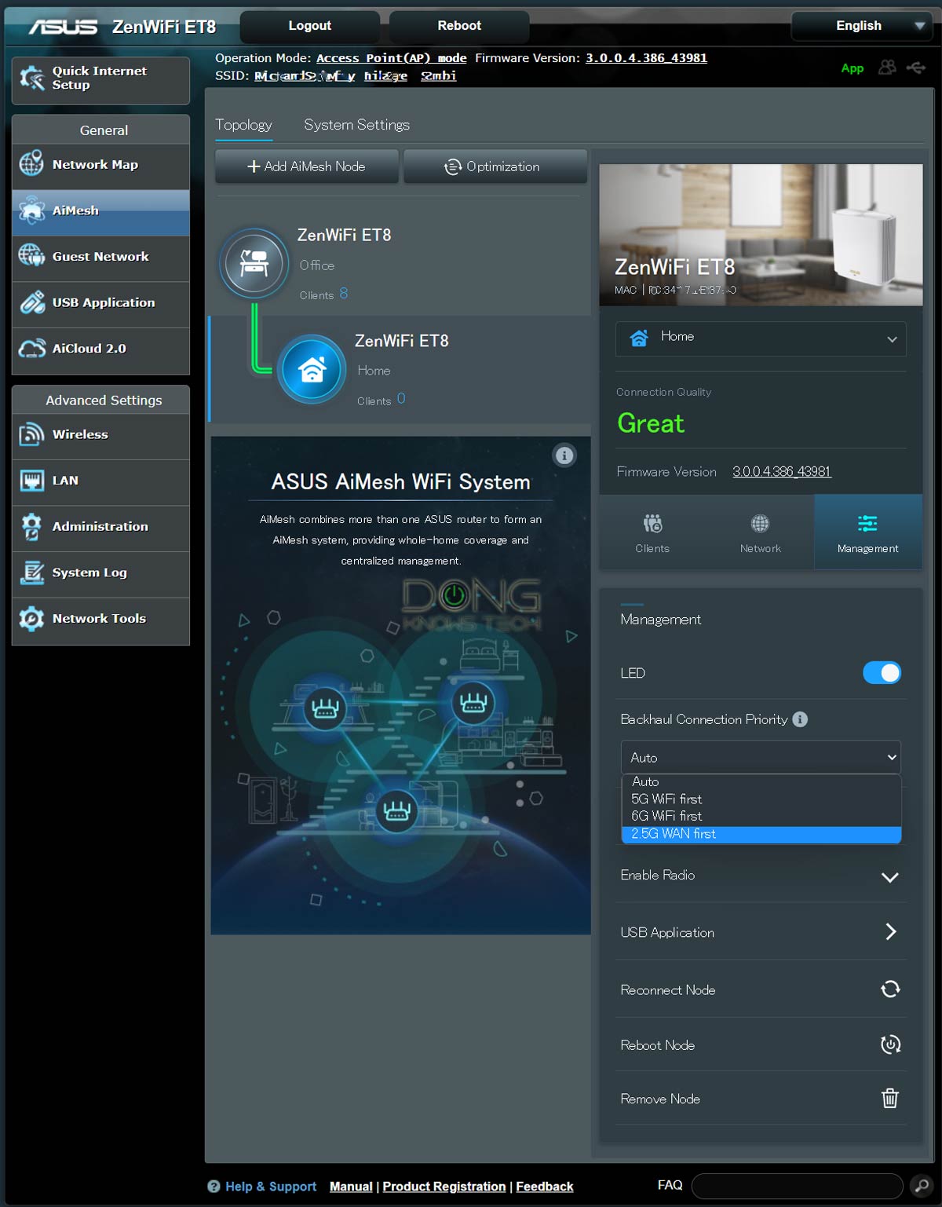This screenshot has height=1207, width=942.
Task: Click the Reconnect Node refresh icon
Action: (x=889, y=989)
